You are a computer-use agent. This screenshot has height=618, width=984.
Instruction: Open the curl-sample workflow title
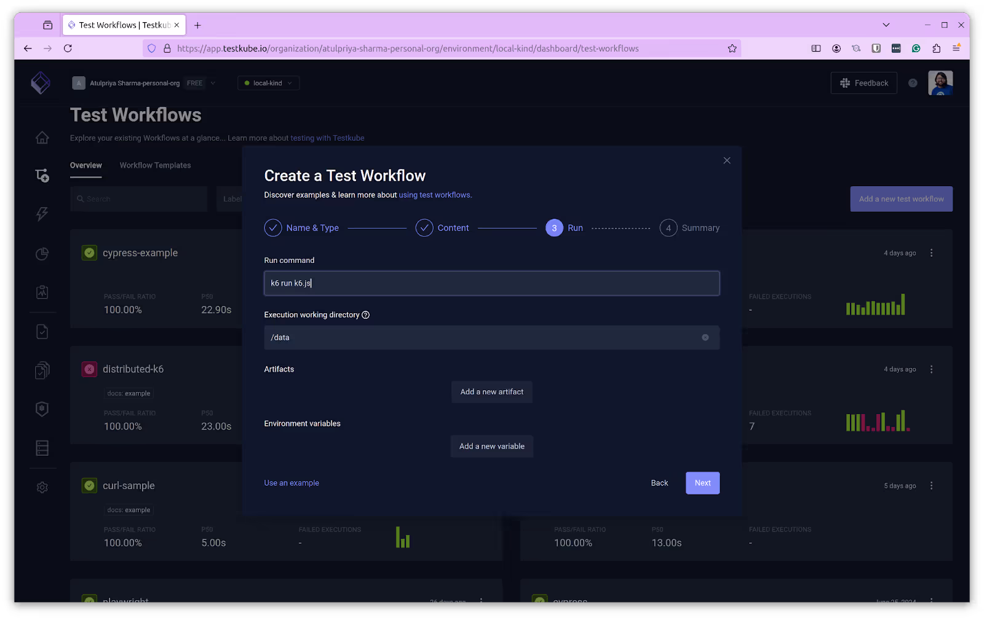pos(129,485)
